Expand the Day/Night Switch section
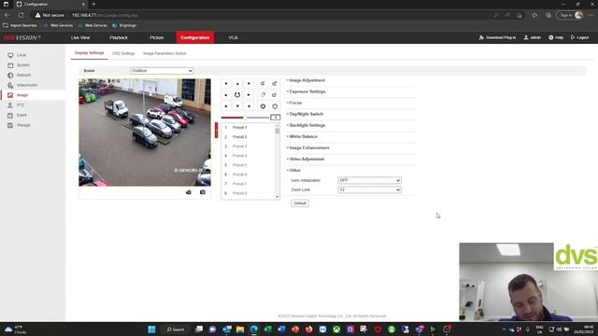This screenshot has width=598, height=336. tap(306, 114)
